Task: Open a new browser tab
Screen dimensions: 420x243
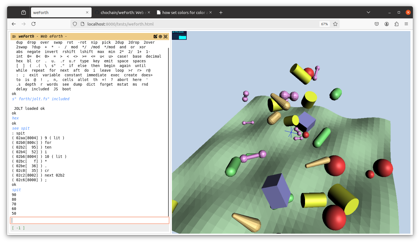Action: click(221, 13)
